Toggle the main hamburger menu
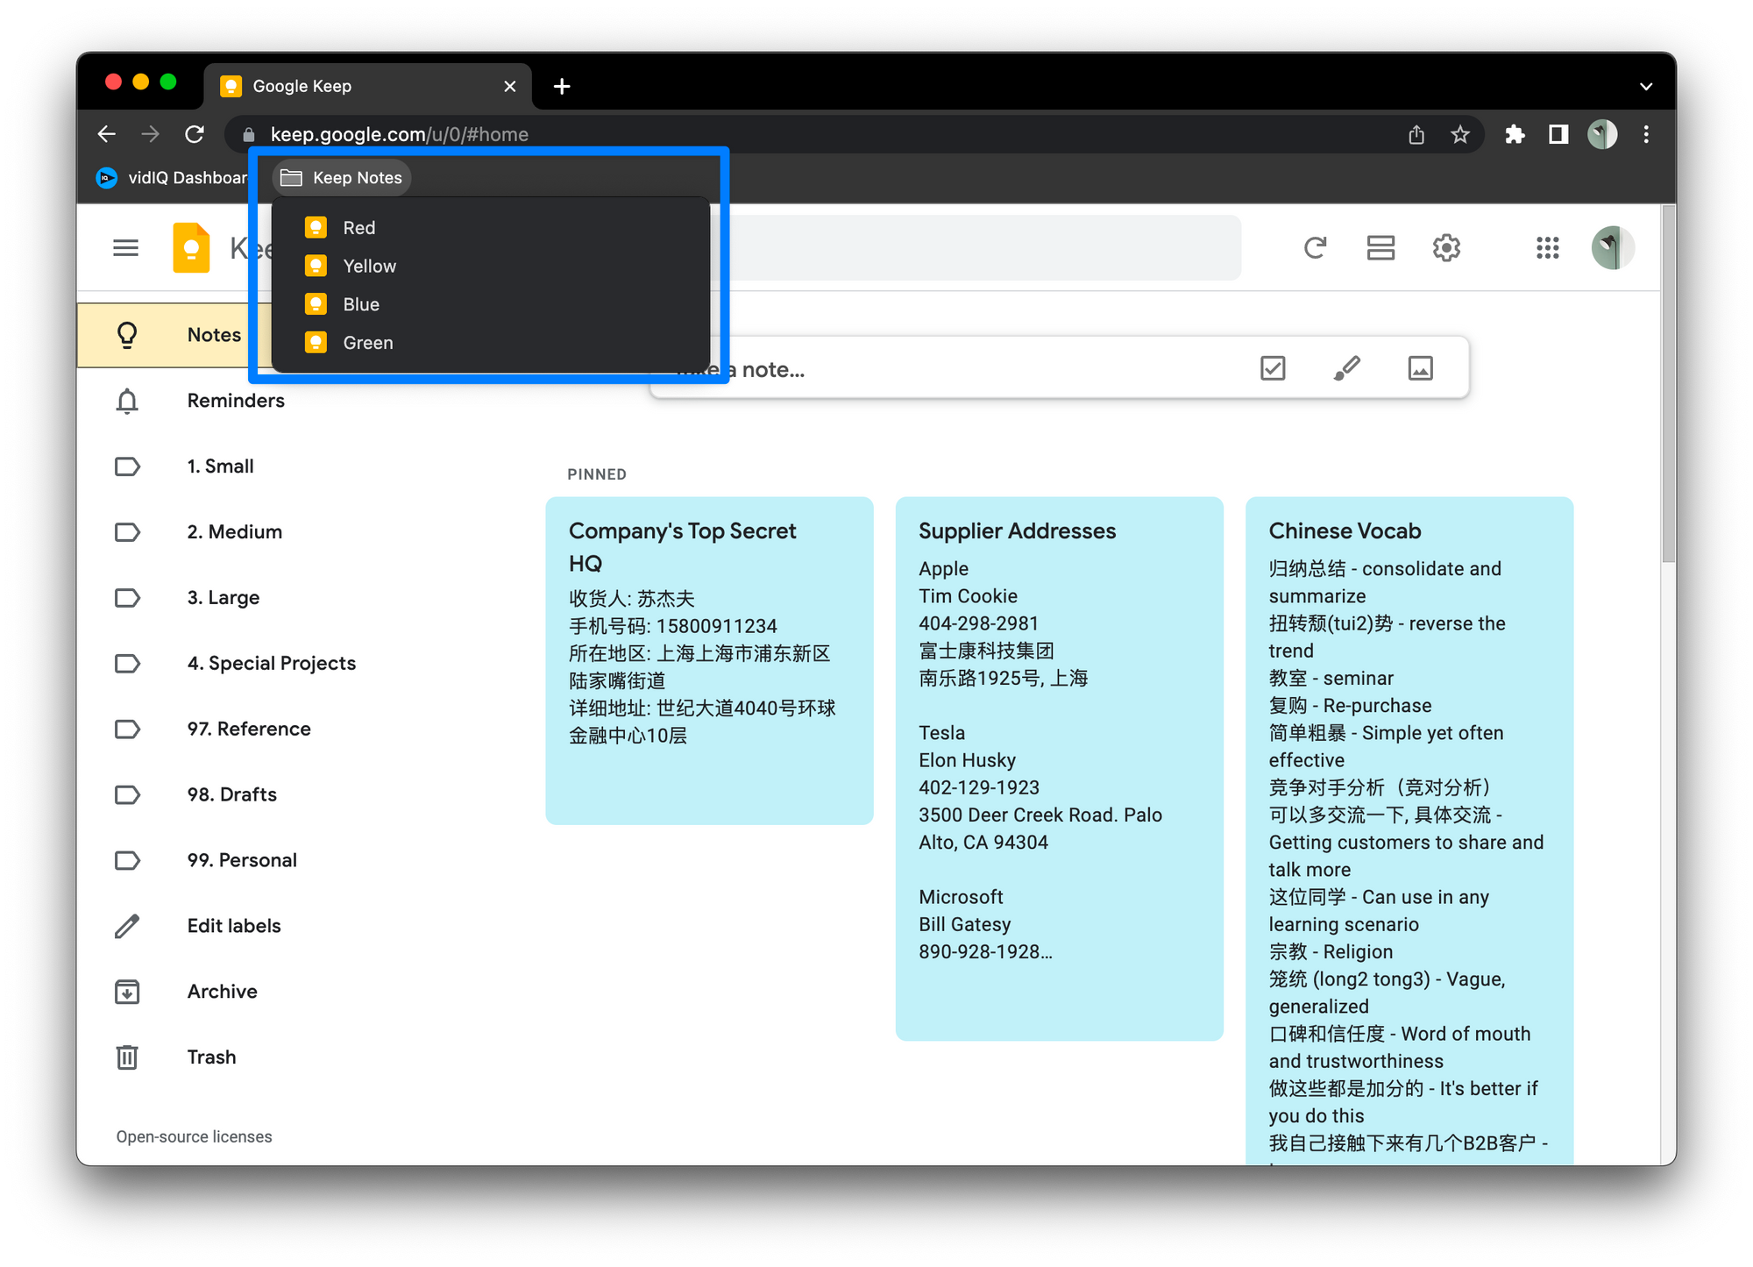1753x1267 pixels. 126,248
